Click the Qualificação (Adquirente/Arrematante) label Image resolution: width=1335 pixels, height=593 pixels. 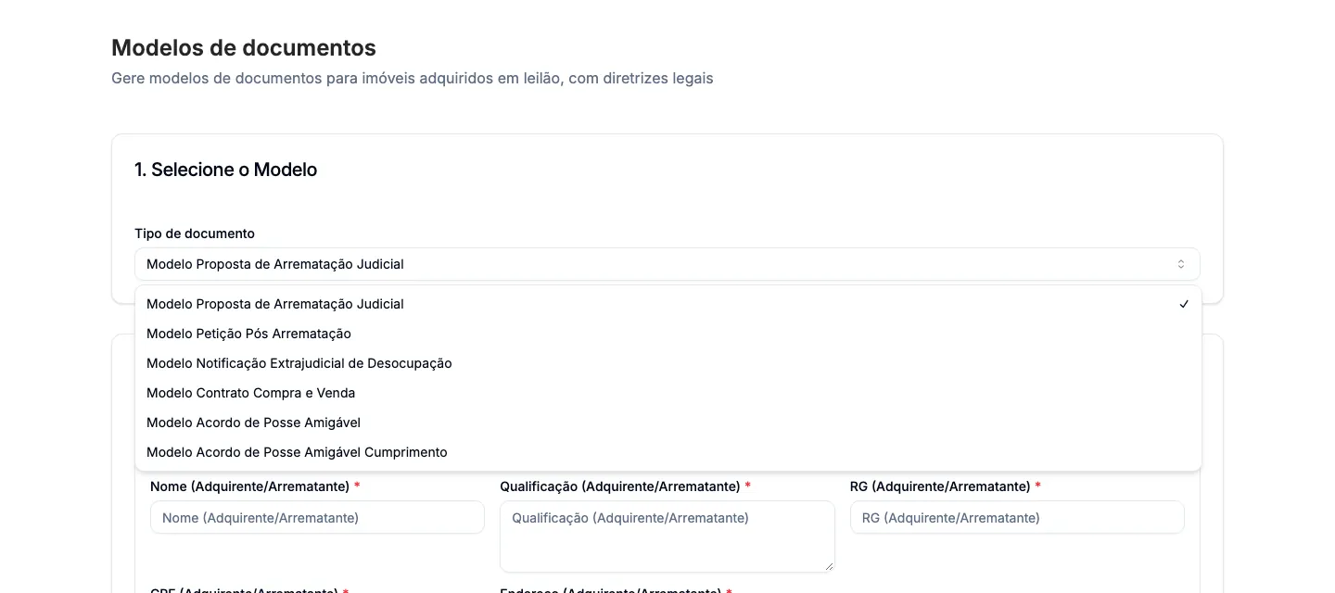click(619, 486)
